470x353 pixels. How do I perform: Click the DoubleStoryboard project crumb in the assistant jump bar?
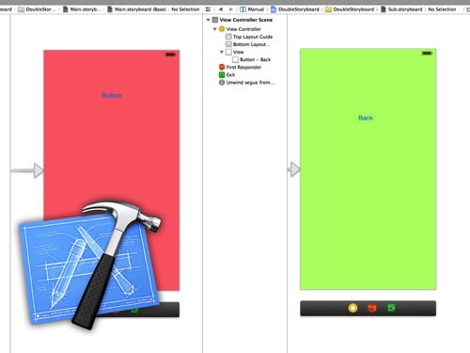point(295,9)
